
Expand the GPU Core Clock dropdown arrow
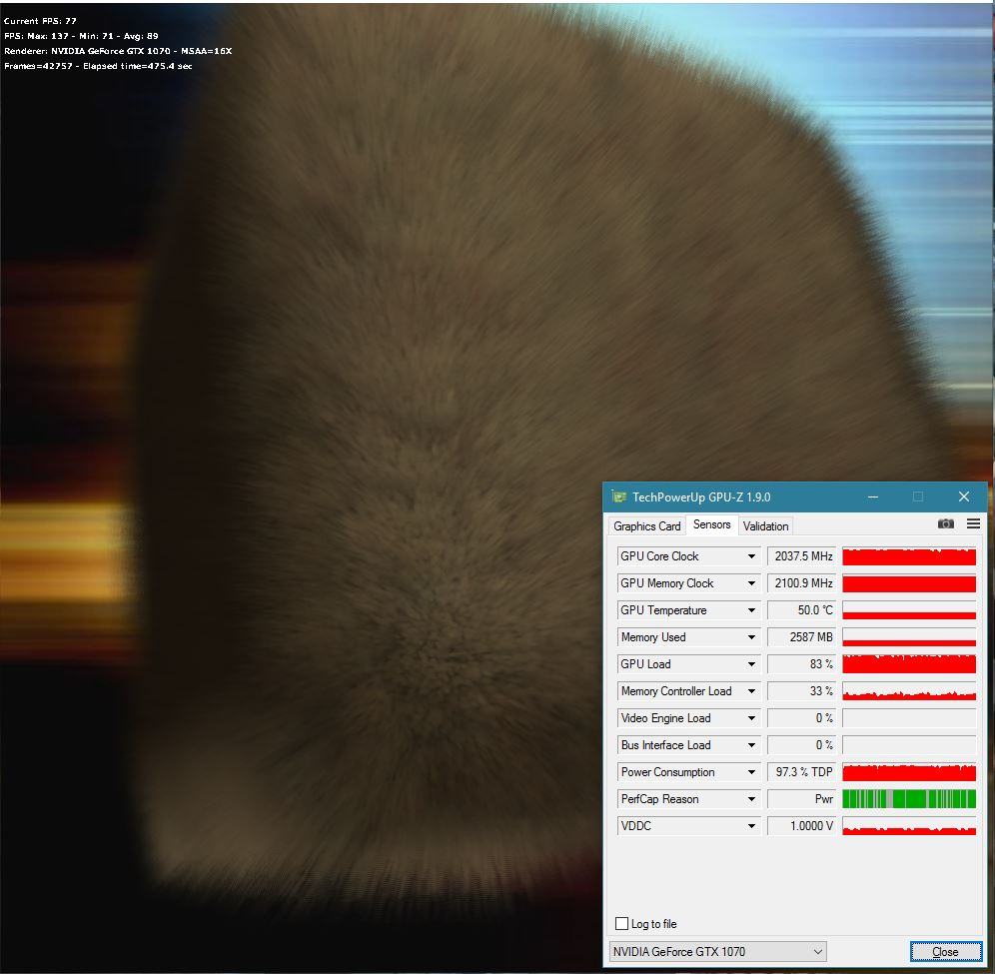point(751,556)
